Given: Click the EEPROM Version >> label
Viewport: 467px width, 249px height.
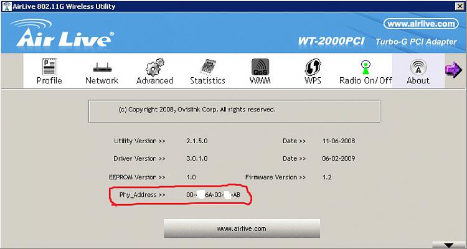Looking at the screenshot, I should [x=138, y=177].
